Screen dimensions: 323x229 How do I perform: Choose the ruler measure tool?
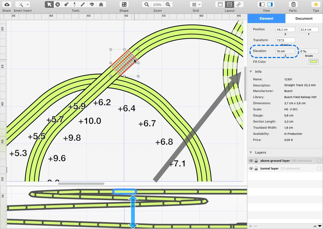coord(83,4)
